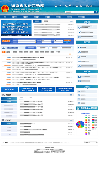Open the clipboard checkmark icon sidebar entry

pos(87,76)
